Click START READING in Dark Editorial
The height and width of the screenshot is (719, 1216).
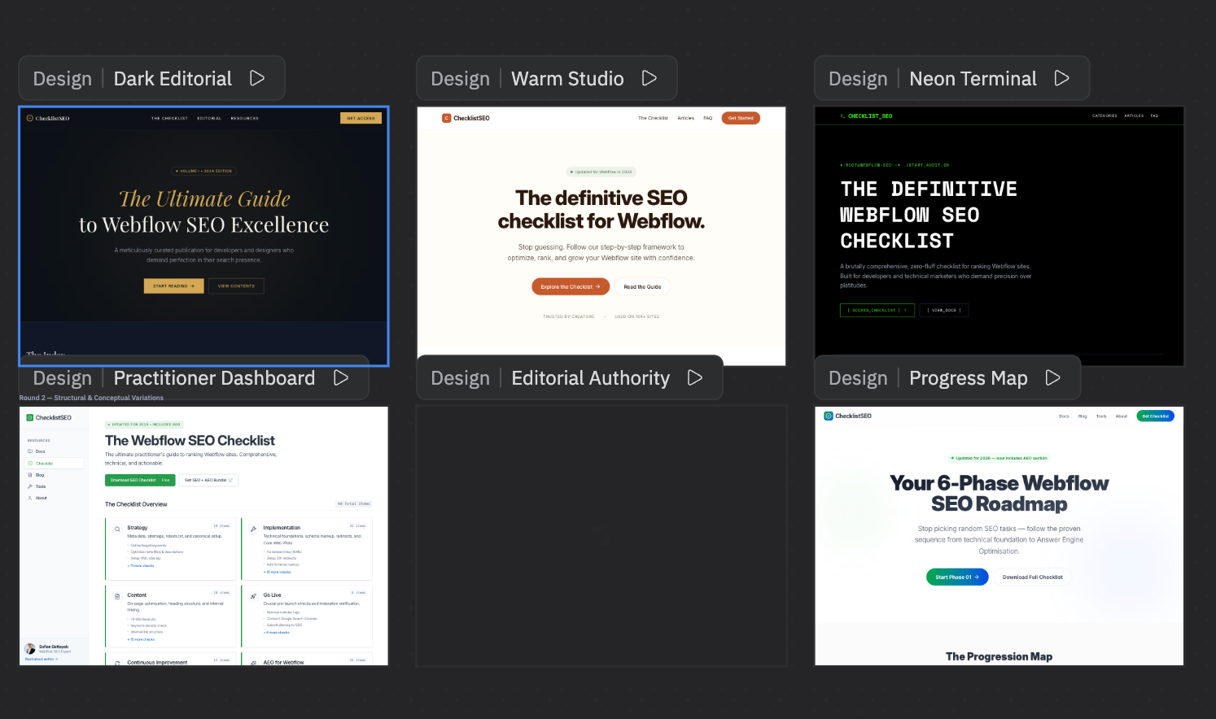(x=173, y=286)
